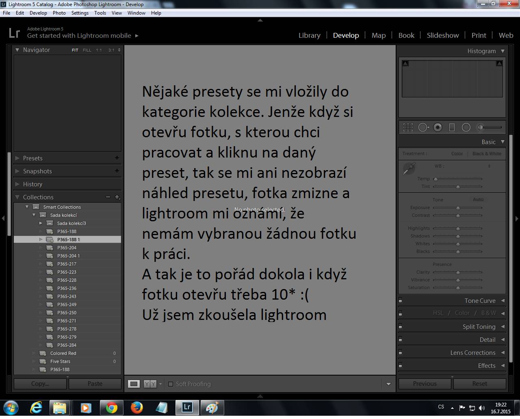Click the Temp slider

[x=458, y=179]
